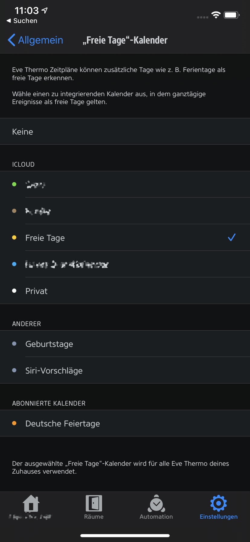Select Keine as the calendar option
This screenshot has width=250, height=542.
125,131
